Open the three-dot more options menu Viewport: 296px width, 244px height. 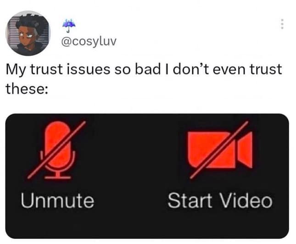tap(282, 24)
